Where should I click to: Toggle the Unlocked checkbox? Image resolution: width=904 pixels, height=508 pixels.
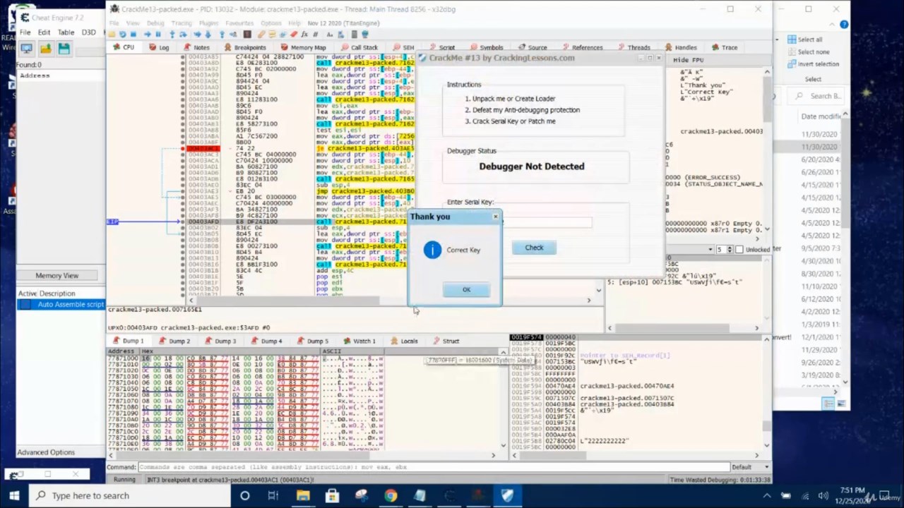(739, 250)
